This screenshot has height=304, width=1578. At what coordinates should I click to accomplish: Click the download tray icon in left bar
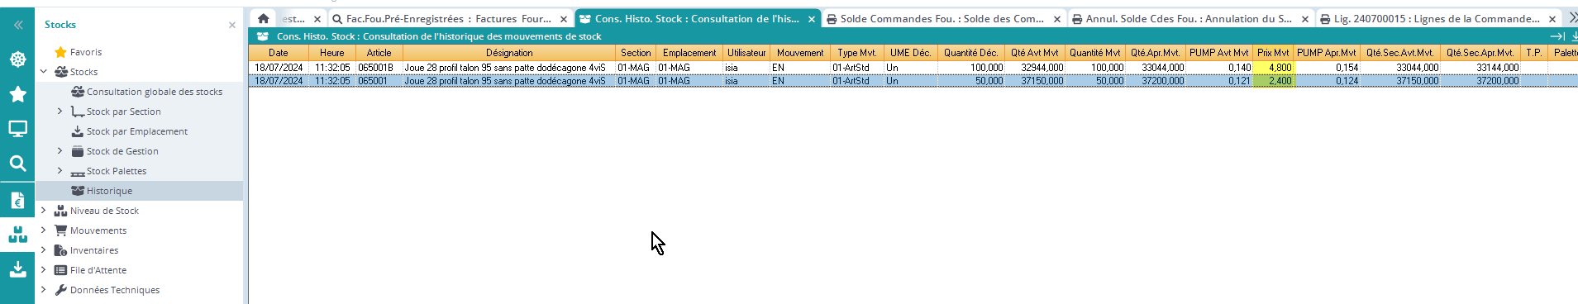point(17,269)
